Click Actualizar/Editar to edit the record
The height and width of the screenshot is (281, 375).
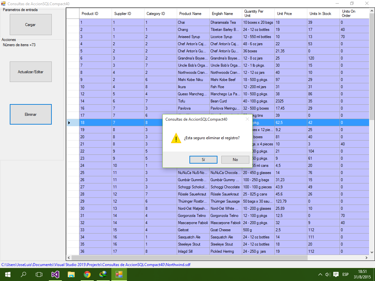point(31,72)
